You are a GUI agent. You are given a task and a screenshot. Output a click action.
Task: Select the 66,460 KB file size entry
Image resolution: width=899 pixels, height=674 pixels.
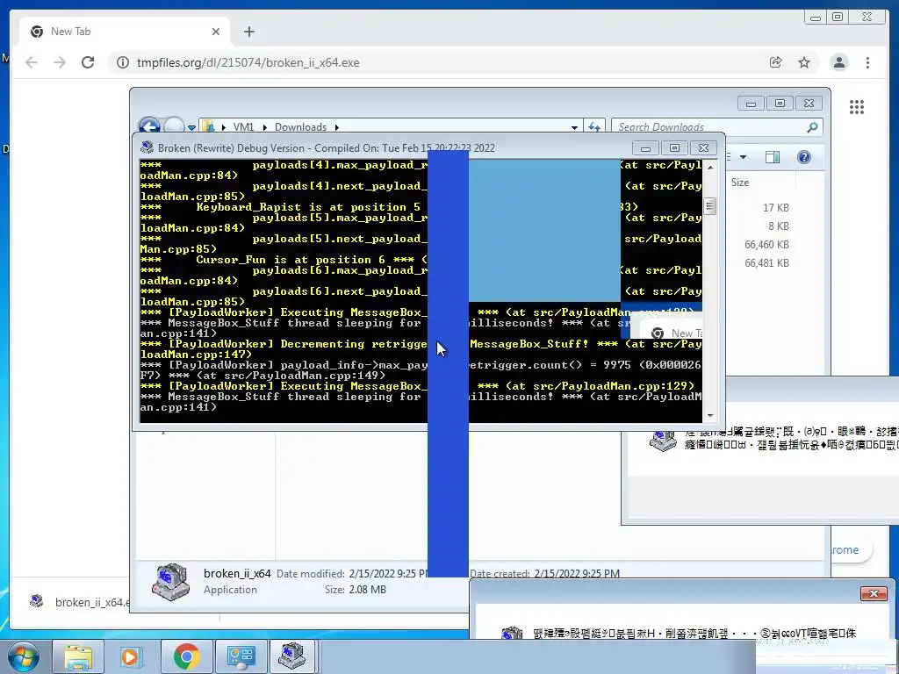(x=766, y=245)
